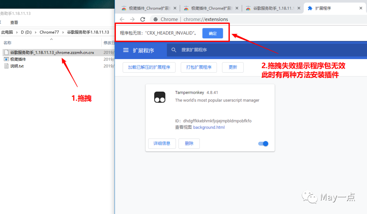Click the magnifier icon in extensions search
Image resolution: width=367 pixels, height=214 pixels.
tap(174, 50)
